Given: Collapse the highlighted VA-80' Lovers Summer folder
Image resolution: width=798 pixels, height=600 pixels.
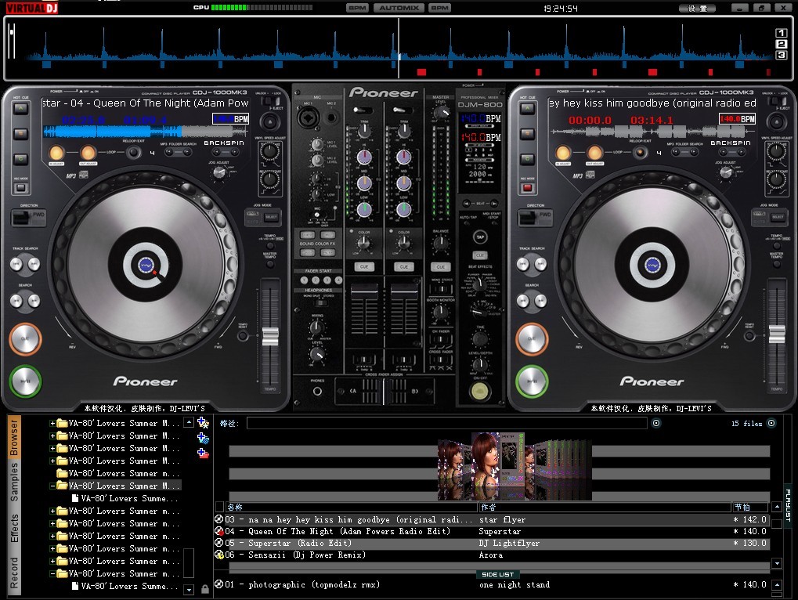Looking at the screenshot, I should click(x=52, y=486).
